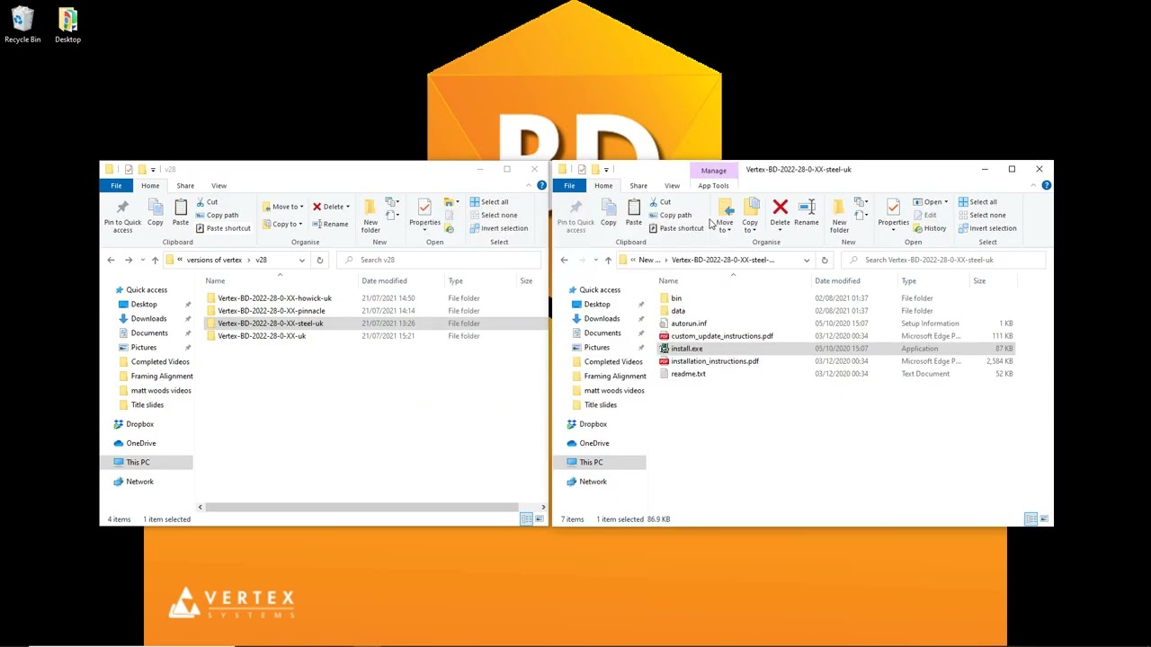The image size is (1151, 647).
Task: Switch steel-uk window to details view
Action: [1031, 519]
